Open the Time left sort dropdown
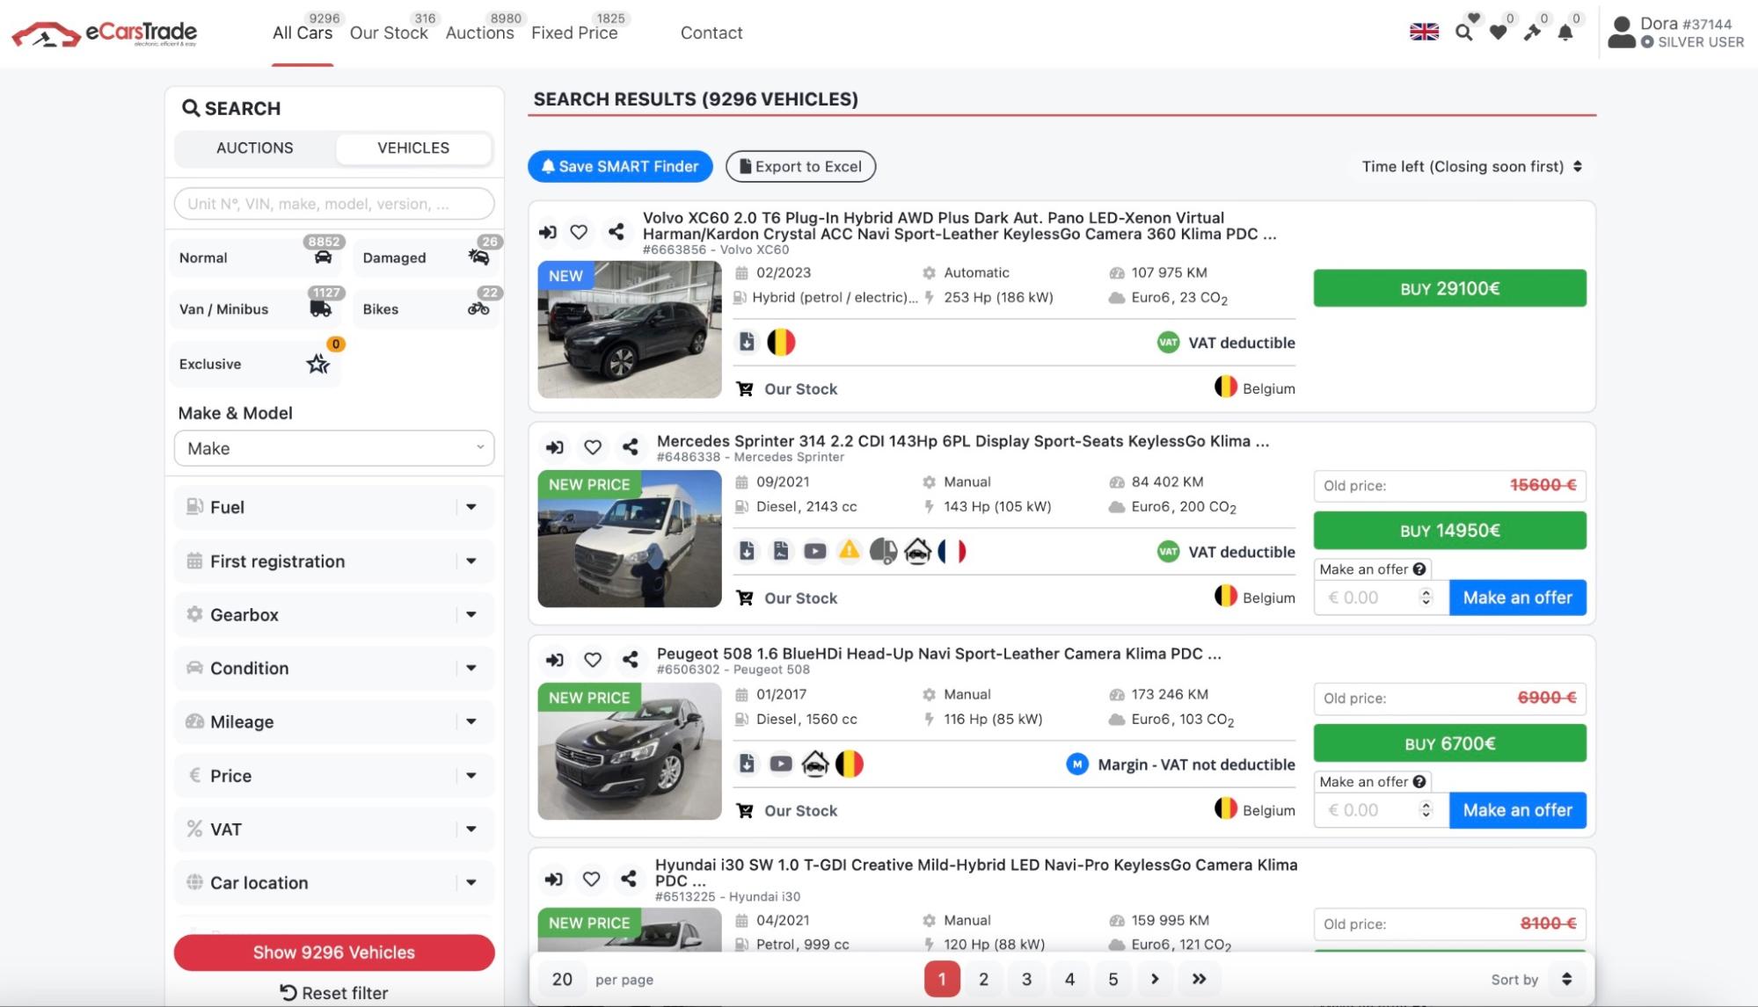Screen dimensions: 1758x1007 (x=1471, y=166)
